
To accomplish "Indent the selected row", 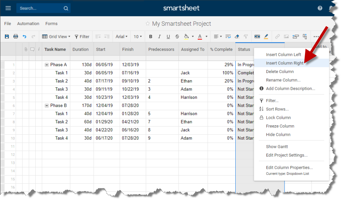I will [107, 37].
